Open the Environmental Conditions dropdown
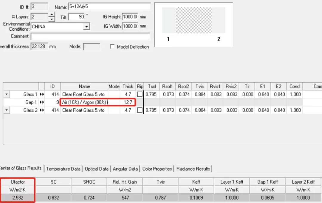The height and width of the screenshot is (203, 322). pos(86,27)
